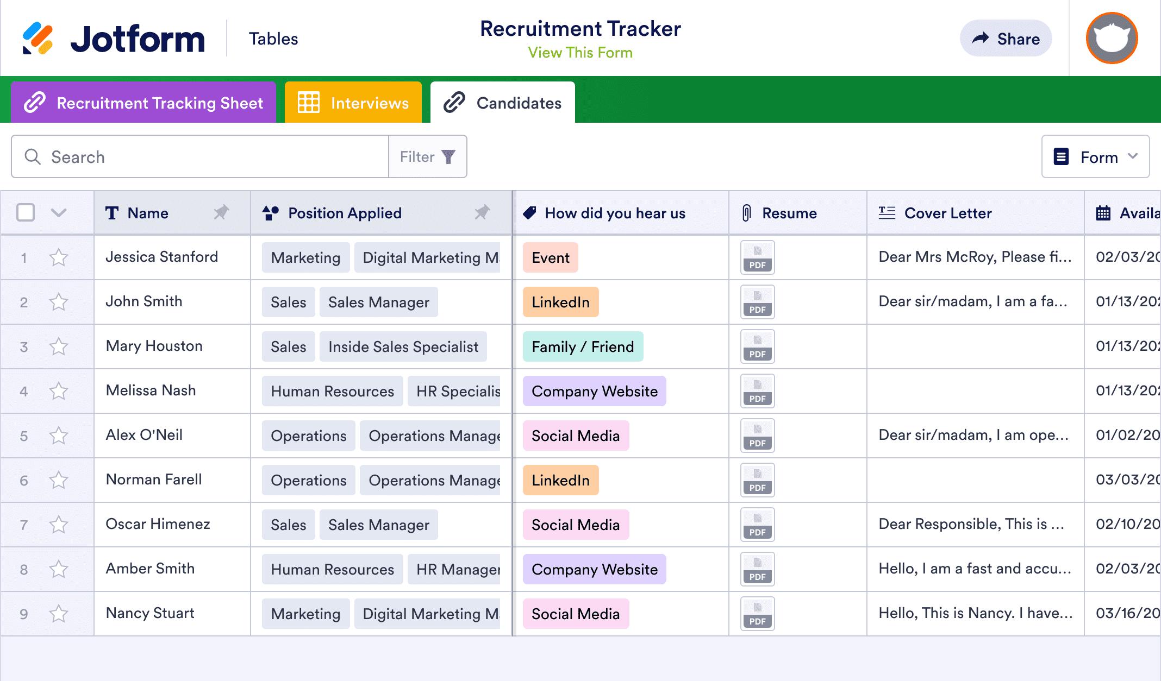
Task: Star the John Smith row
Action: tap(59, 302)
